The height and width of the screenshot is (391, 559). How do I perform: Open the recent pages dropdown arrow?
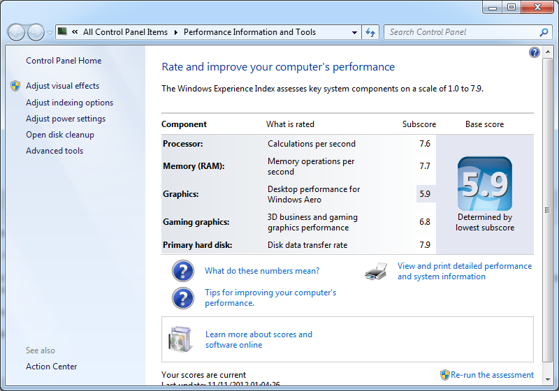[50, 32]
